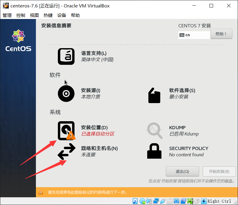
Task: Click the Security Policy padlock icon
Action: [154, 151]
